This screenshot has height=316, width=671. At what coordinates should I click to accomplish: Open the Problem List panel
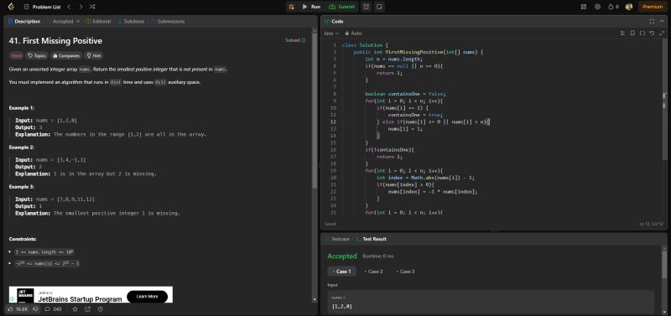41,7
